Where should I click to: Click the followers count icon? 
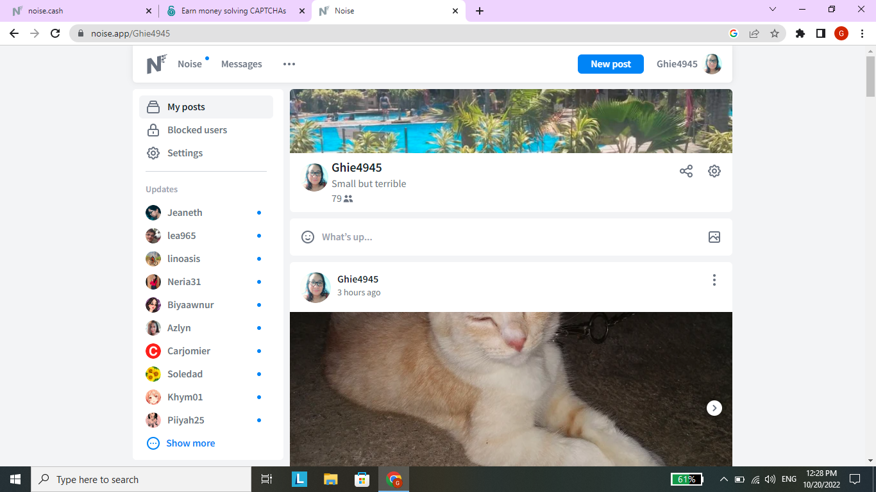point(348,199)
